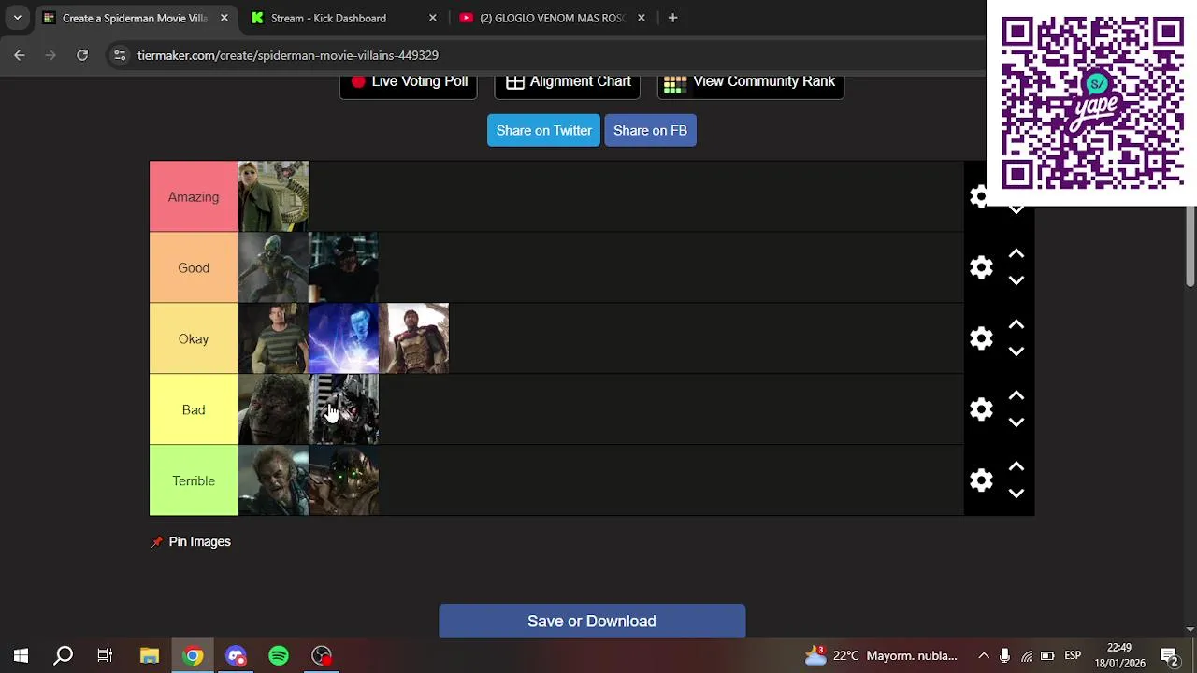1197x673 pixels.
Task: Move the Good tier row up
Action: 1017,254
